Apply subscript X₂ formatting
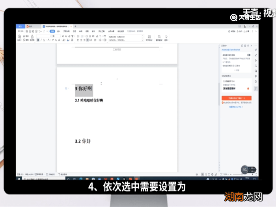Screen dimensions: 276x207 pyautogui.click(x=56, y=40)
